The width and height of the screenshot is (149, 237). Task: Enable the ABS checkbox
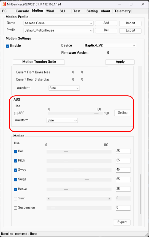(16, 113)
